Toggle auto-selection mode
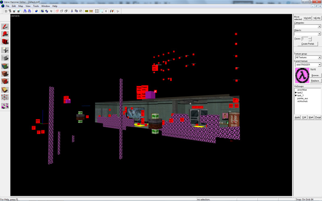Screen dimensions: 322x201 point(101,11)
